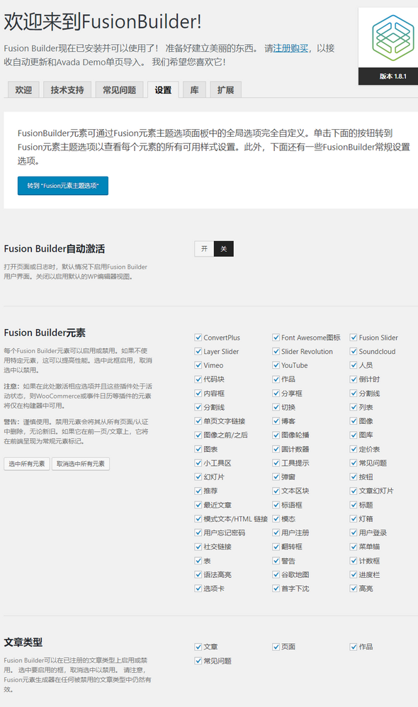418x707 pixels.
Task: Toggle 文章 post type checkbox
Action: 198,647
